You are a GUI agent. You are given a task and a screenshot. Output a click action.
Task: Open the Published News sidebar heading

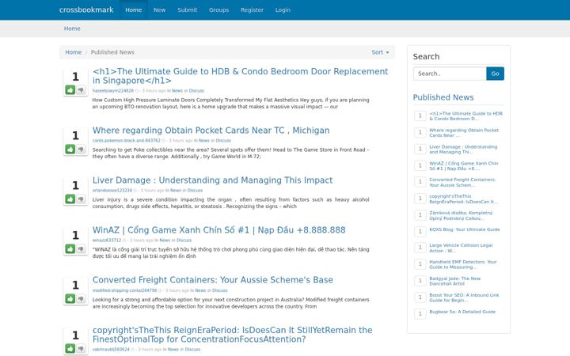click(443, 97)
